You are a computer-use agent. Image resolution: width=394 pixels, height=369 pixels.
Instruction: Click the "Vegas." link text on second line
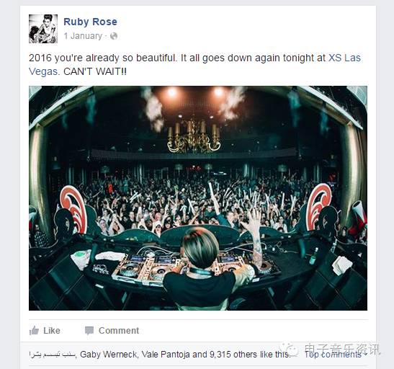pyautogui.click(x=45, y=71)
